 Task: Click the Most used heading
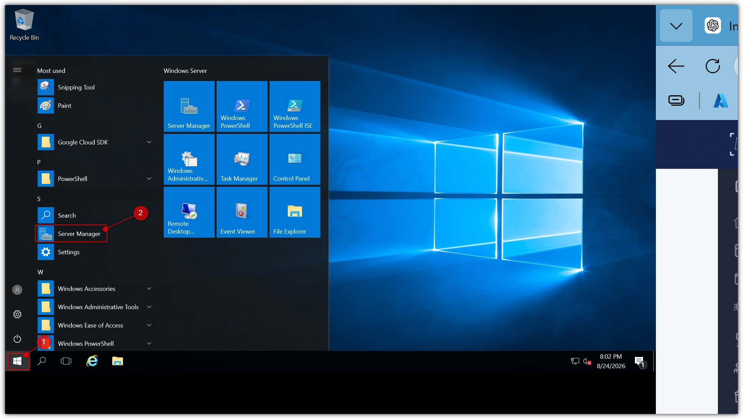coord(51,71)
